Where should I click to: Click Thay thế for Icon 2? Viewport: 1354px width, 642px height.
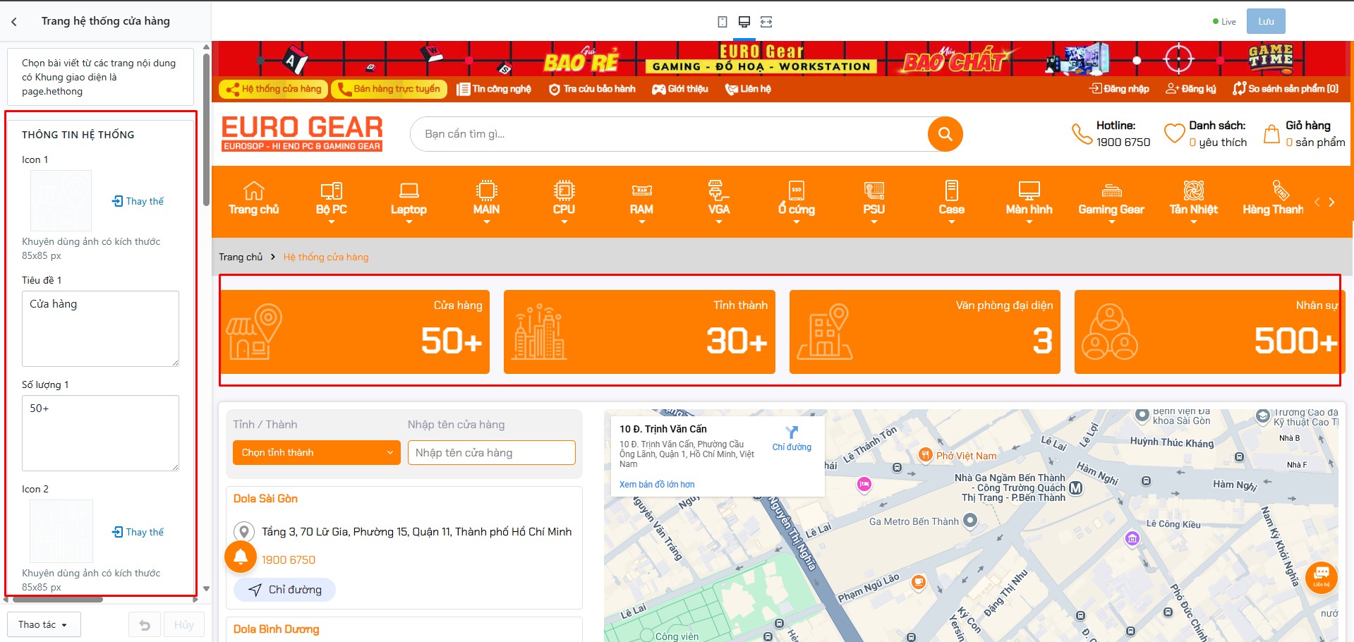click(138, 532)
